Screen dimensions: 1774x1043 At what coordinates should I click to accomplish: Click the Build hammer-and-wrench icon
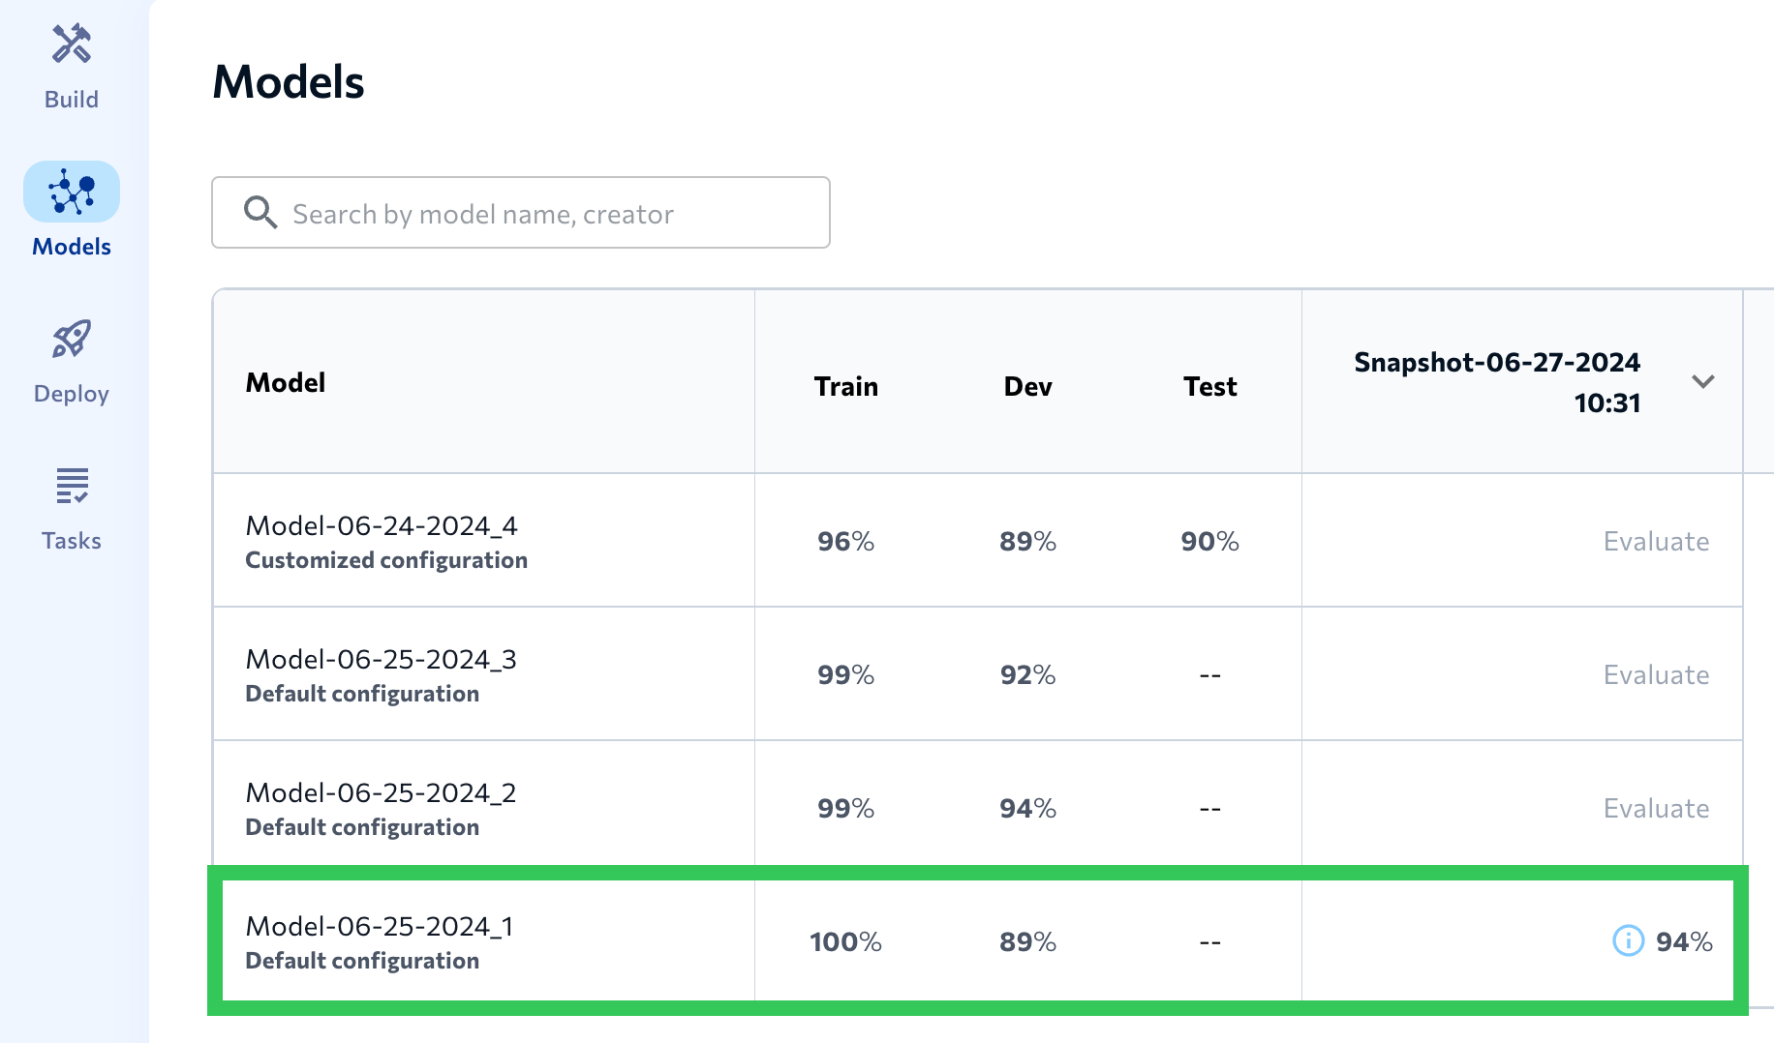pyautogui.click(x=72, y=45)
